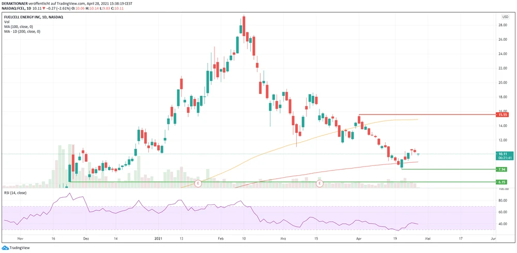Click the TradingView cloud logo

tap(6, 248)
